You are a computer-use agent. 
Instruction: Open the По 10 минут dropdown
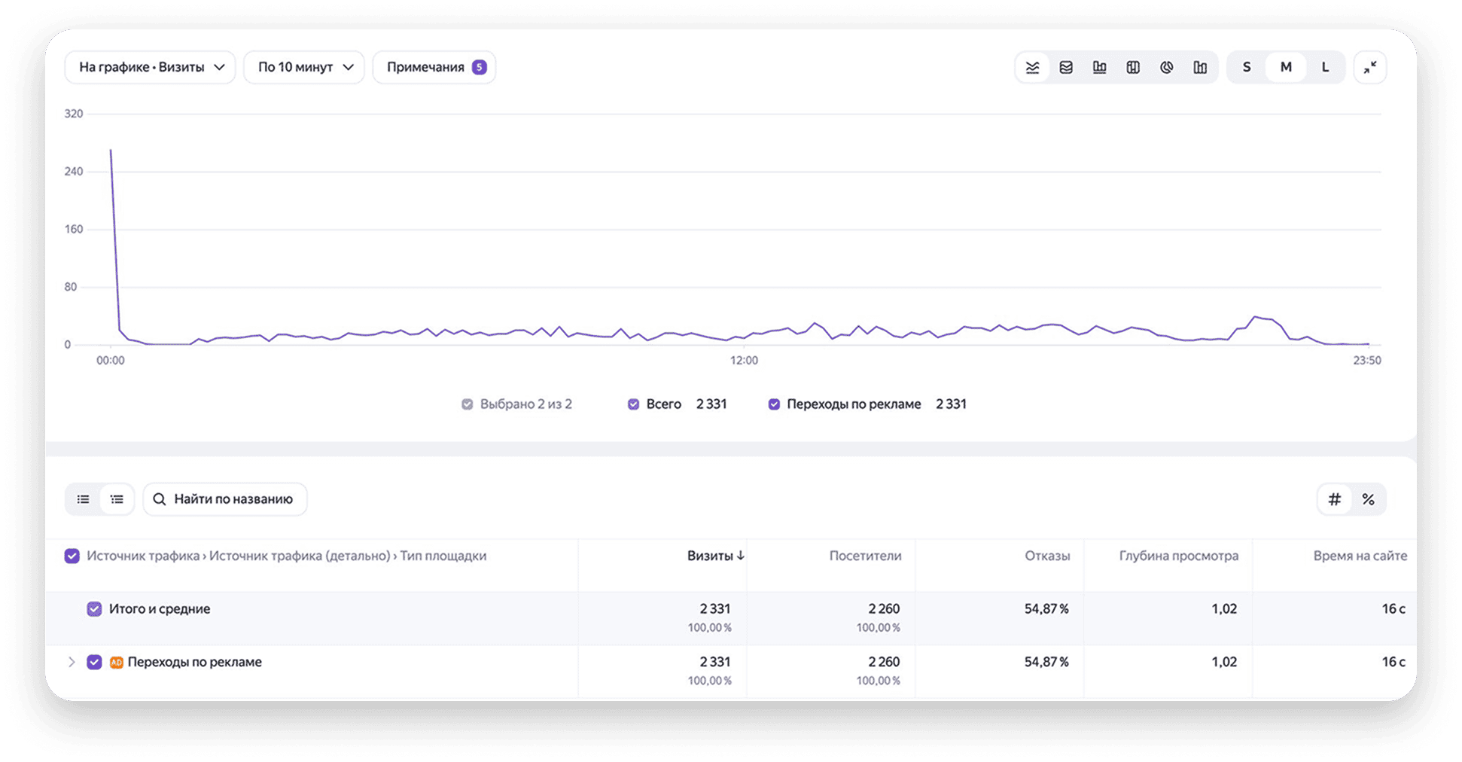304,67
